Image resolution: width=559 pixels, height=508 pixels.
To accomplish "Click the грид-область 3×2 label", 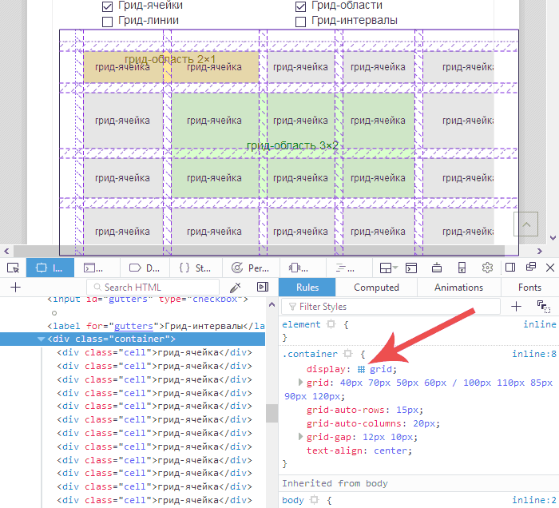I will coord(292,145).
